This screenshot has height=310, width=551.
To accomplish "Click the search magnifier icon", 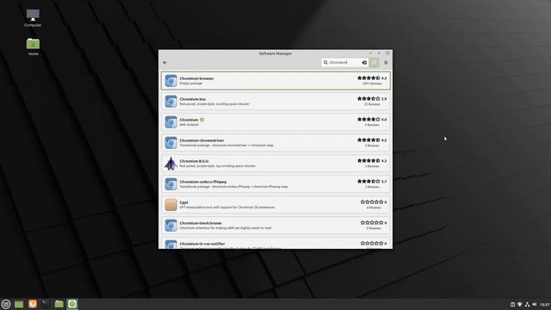I will 325,63.
